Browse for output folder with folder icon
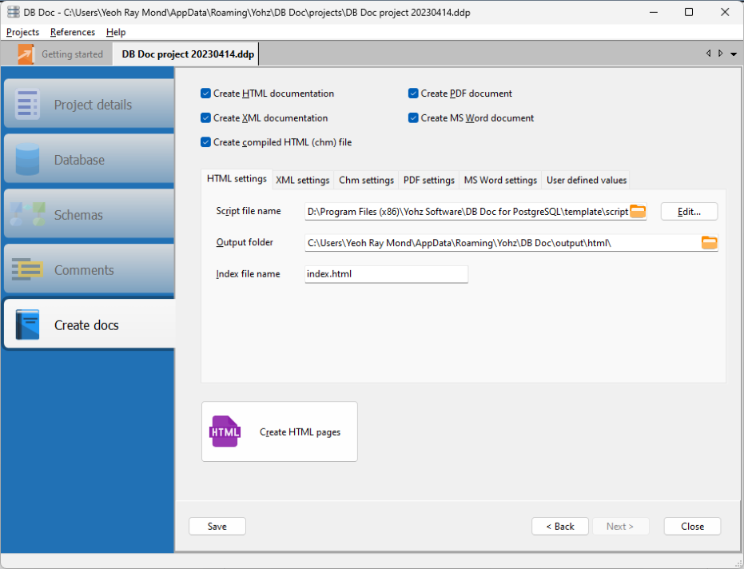The image size is (744, 569). coord(709,243)
